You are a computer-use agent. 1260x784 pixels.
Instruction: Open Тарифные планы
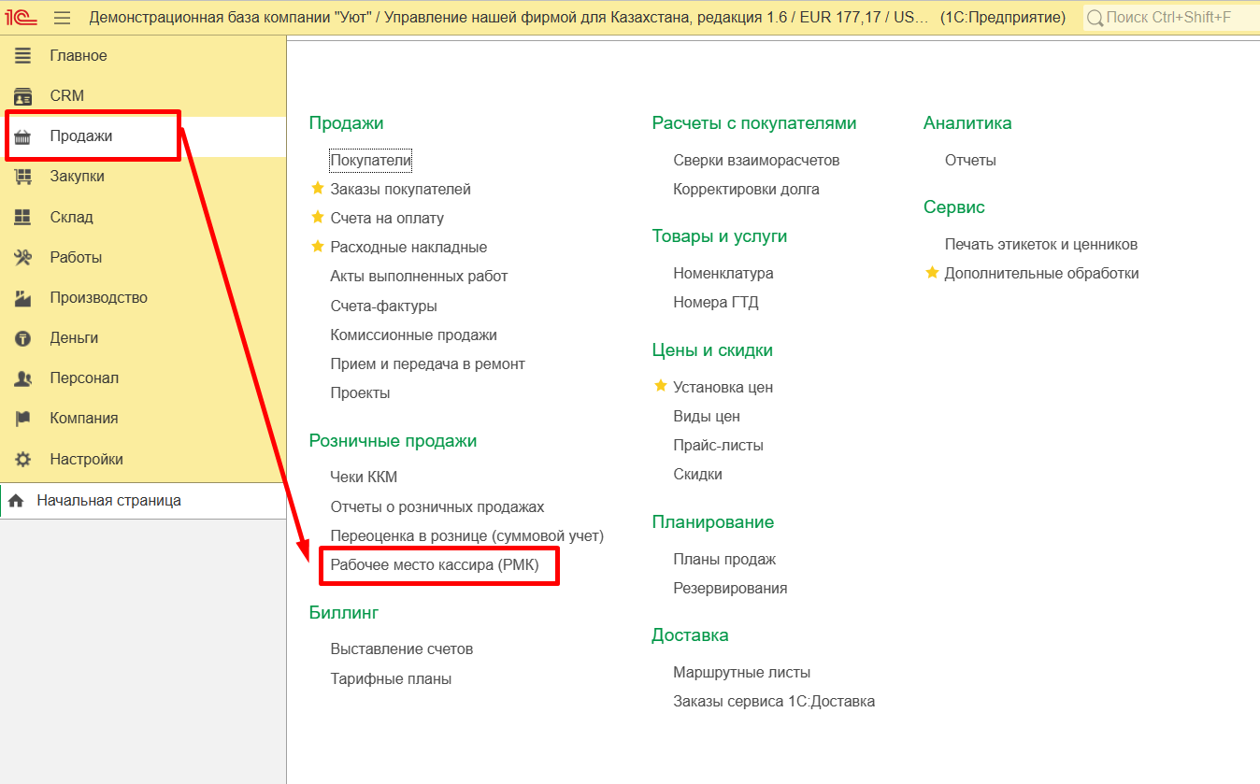(x=391, y=679)
